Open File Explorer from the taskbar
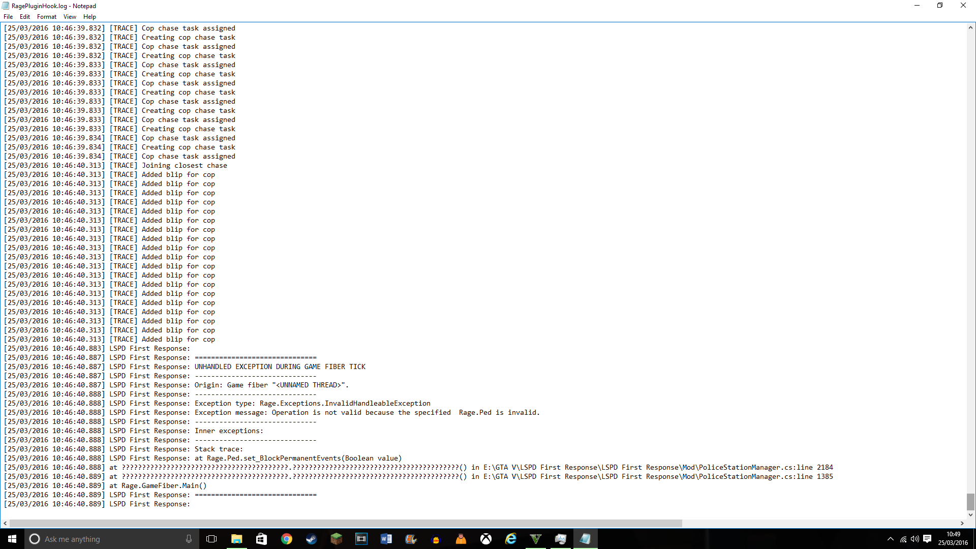Screen dimensions: 976x549 coord(236,539)
